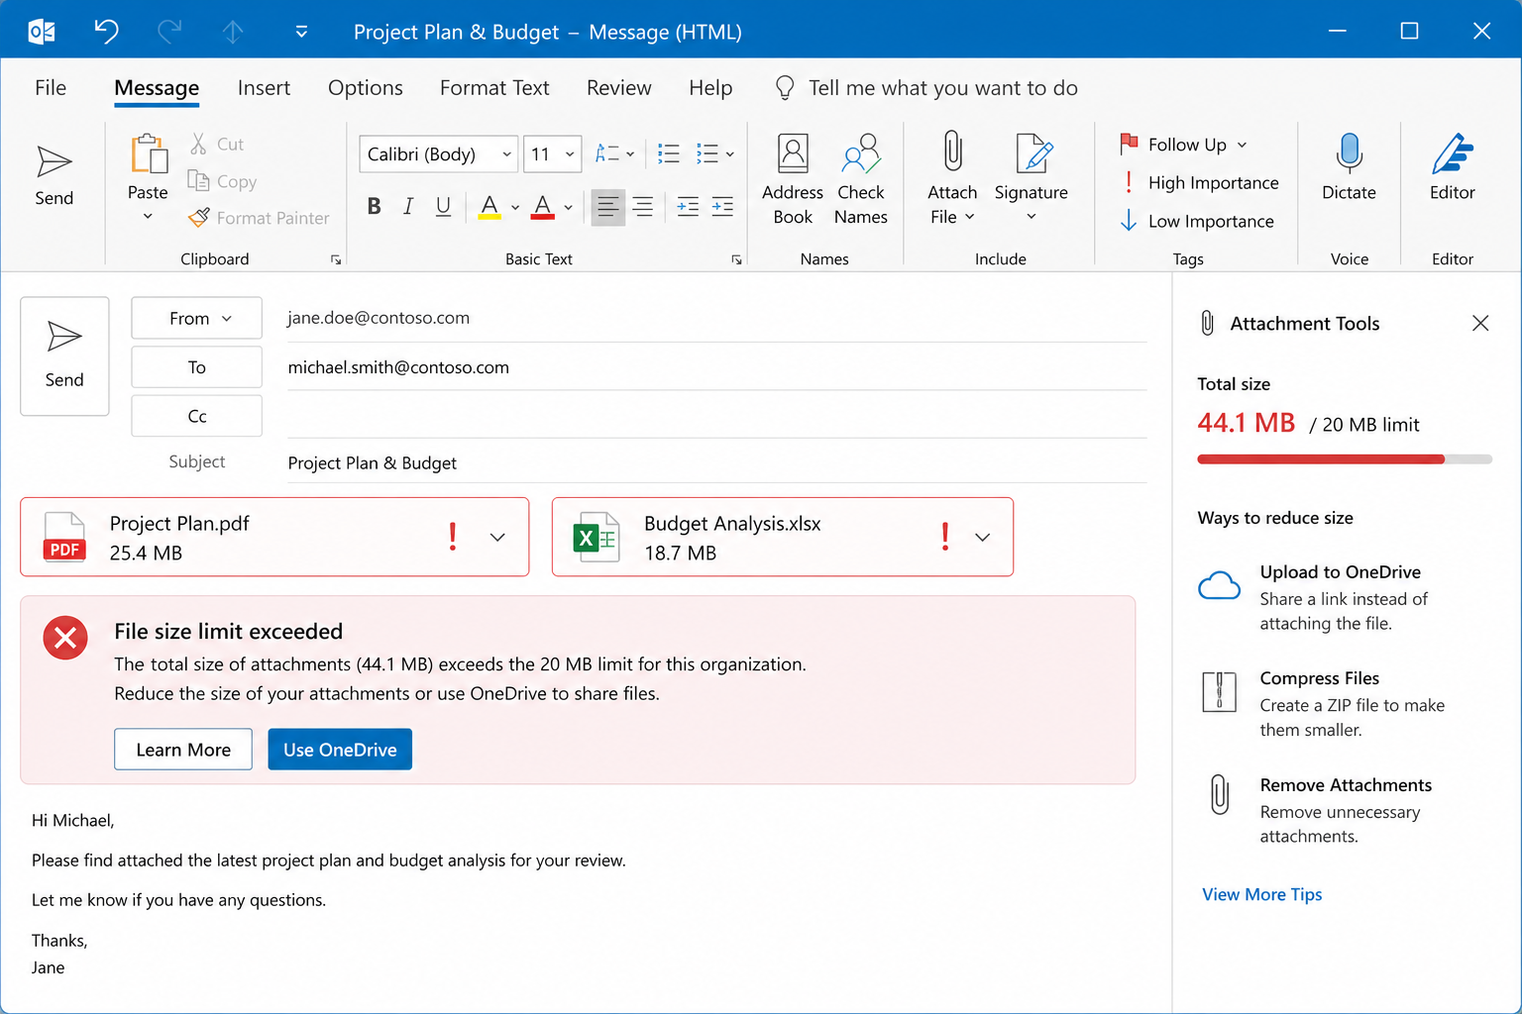Image resolution: width=1522 pixels, height=1014 pixels.
Task: Start Dictate microphone
Action: (x=1349, y=167)
